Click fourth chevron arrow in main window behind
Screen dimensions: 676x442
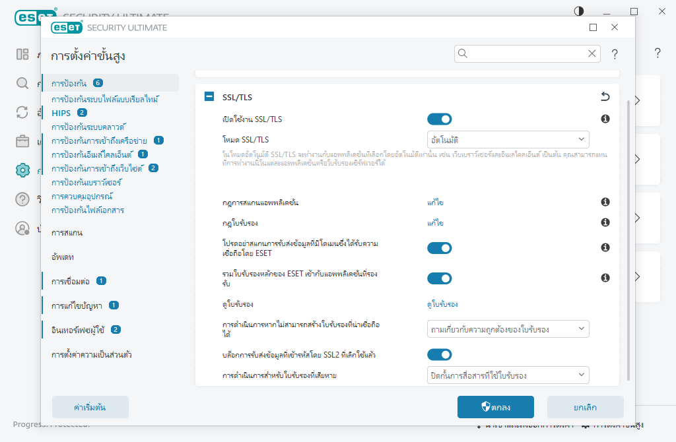click(637, 276)
